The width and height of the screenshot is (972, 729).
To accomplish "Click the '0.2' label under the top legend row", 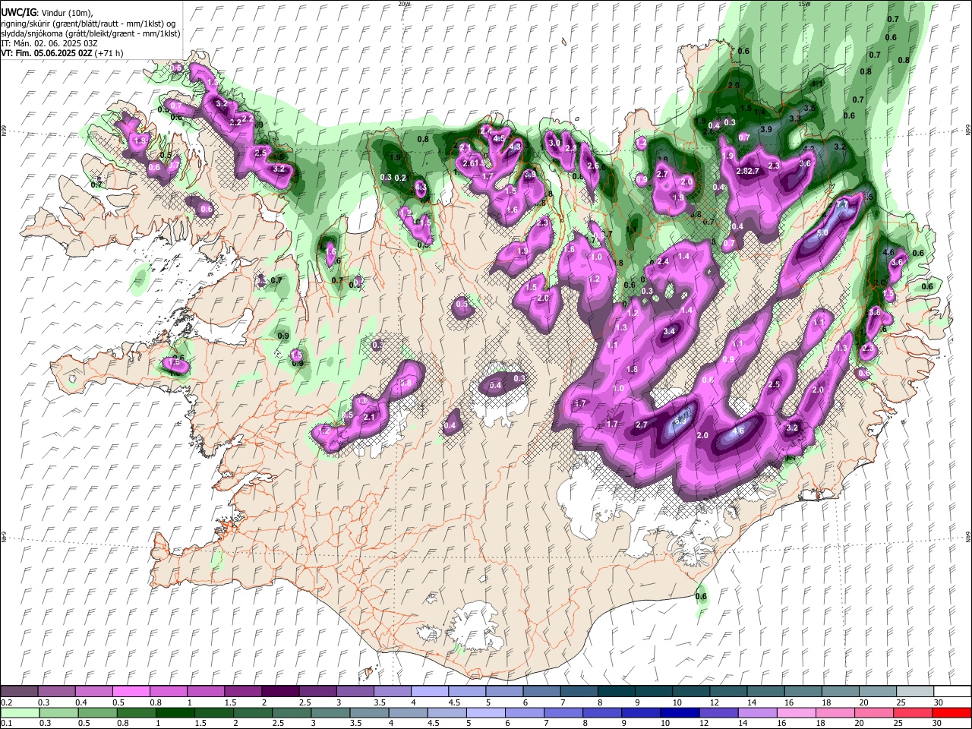I will pos(6,702).
